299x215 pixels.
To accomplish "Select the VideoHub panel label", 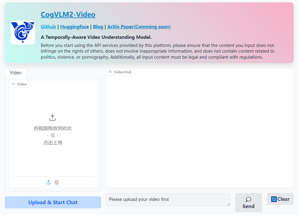I will point(123,72).
